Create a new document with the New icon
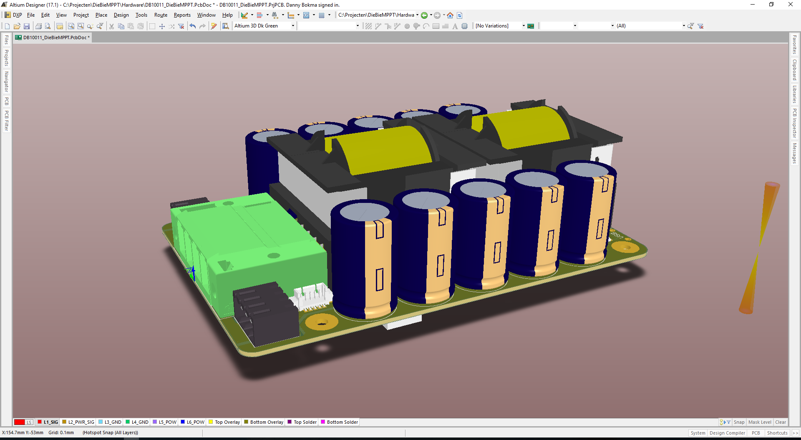 (7, 26)
